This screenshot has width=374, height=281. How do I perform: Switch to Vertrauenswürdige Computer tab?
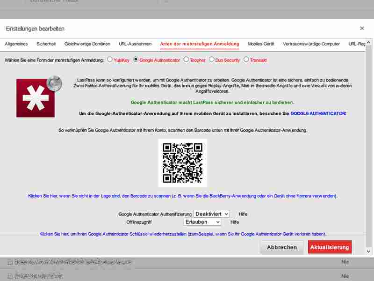(x=311, y=44)
